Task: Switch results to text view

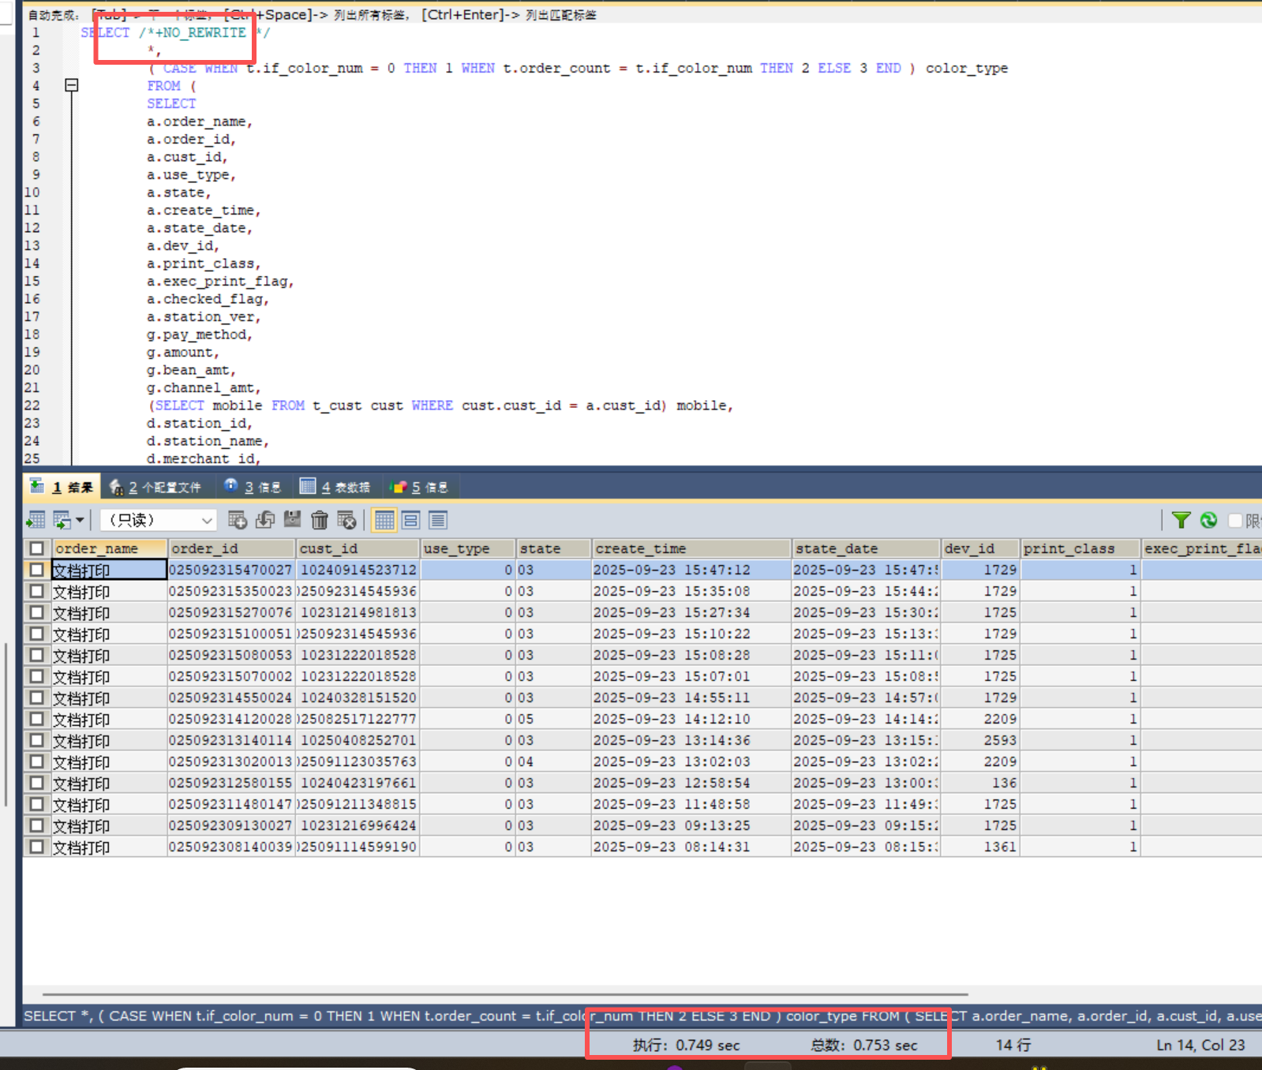Action: tap(438, 520)
